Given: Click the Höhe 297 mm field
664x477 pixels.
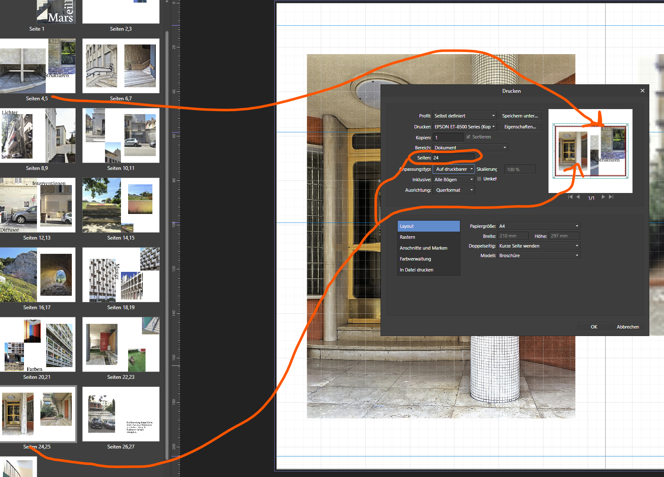Looking at the screenshot, I should coord(564,236).
